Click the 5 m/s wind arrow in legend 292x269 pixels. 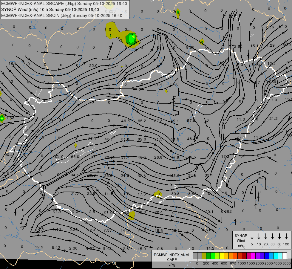tap(252, 236)
